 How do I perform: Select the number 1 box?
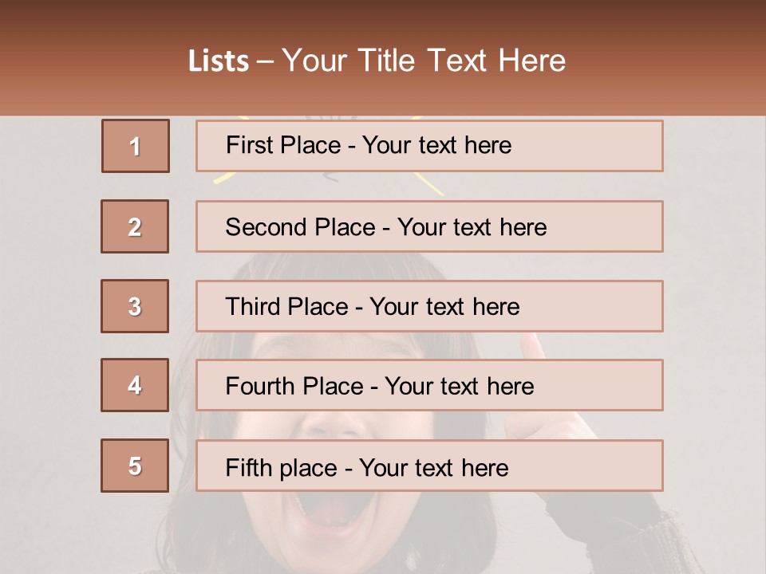pos(136,146)
